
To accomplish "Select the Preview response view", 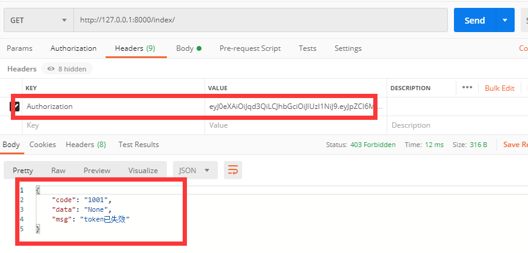I will pos(97,171).
